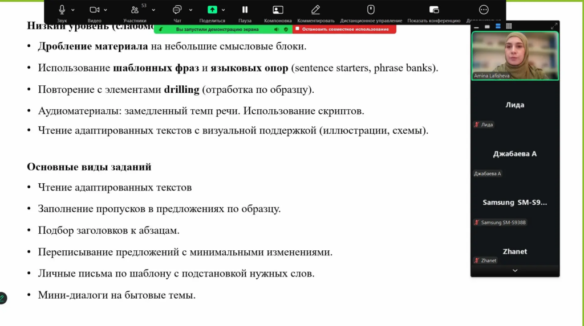
Task: Open the Участники participants panel
Action: [x=135, y=10]
